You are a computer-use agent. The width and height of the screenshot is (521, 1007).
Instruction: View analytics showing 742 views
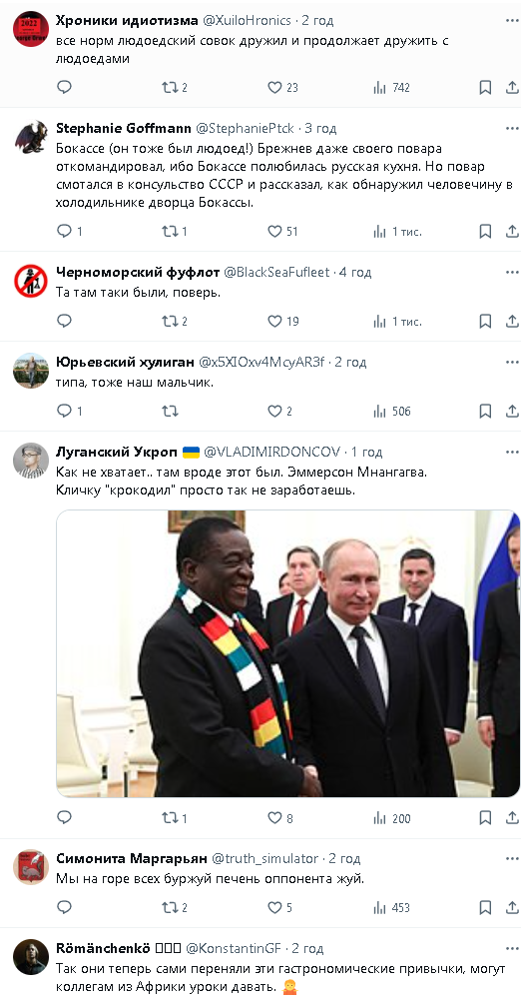coord(391,87)
